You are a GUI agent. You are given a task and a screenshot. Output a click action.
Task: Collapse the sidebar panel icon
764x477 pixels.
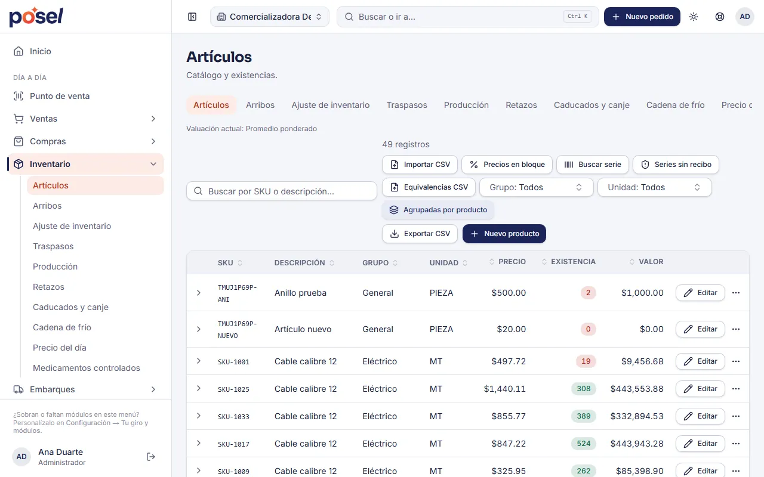coord(192,17)
